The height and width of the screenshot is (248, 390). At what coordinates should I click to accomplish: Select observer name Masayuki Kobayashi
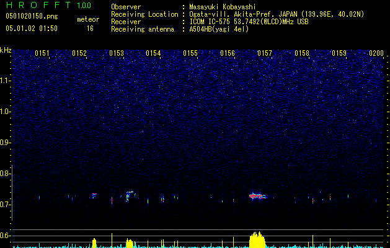coord(223,7)
